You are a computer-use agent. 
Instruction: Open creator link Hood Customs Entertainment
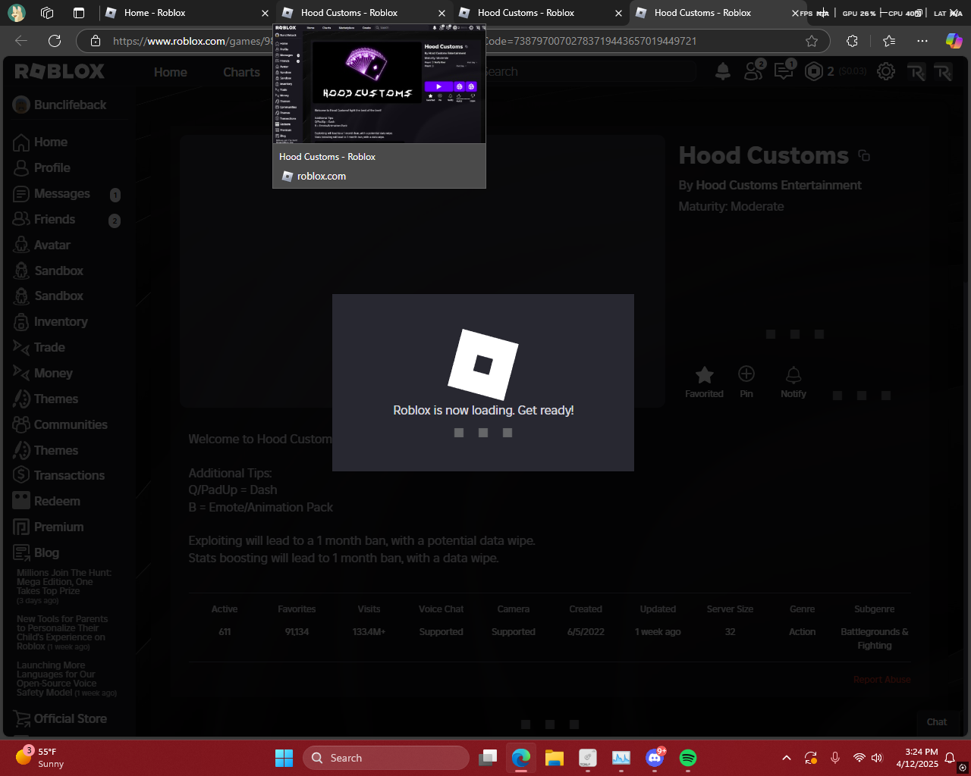pyautogui.click(x=779, y=185)
